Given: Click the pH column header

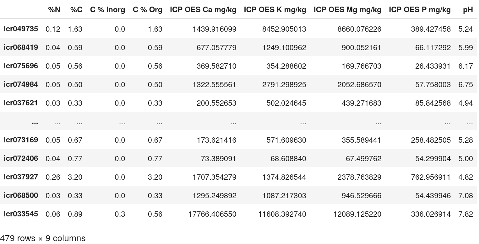Looking at the screenshot, I should click(x=468, y=10).
